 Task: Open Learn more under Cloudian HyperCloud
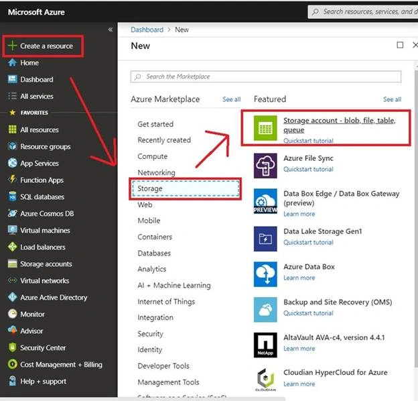pyautogui.click(x=299, y=384)
